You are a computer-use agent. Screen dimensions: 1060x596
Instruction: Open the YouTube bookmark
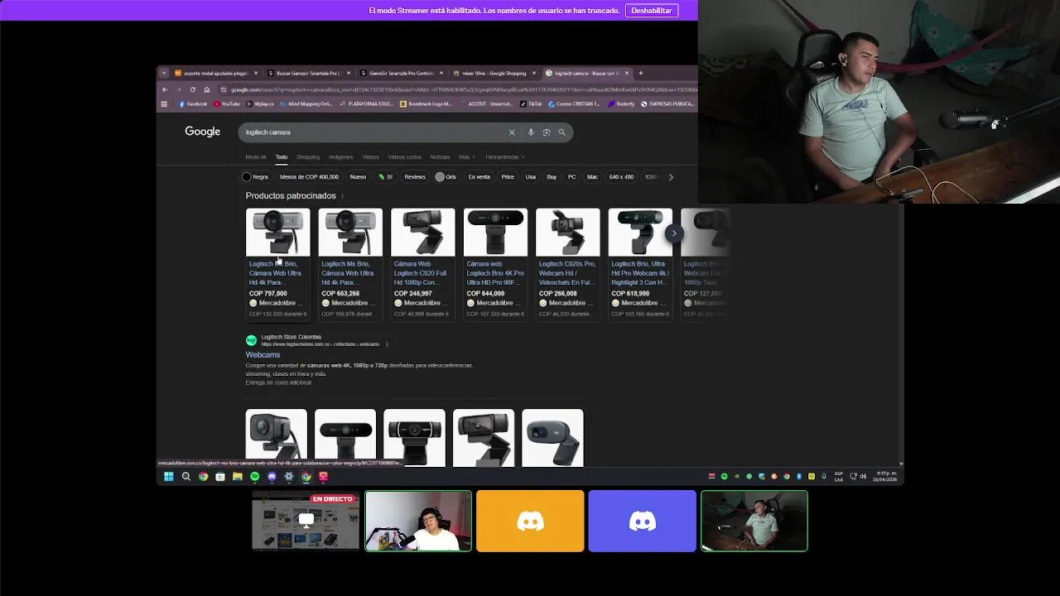[x=227, y=104]
